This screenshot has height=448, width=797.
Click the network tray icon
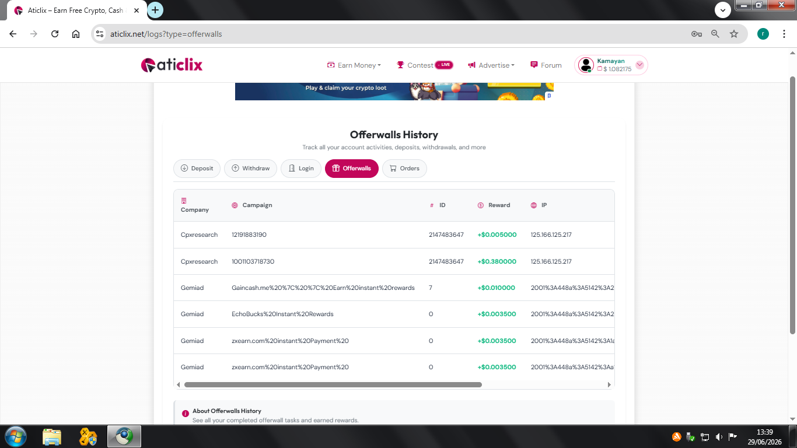tap(705, 436)
